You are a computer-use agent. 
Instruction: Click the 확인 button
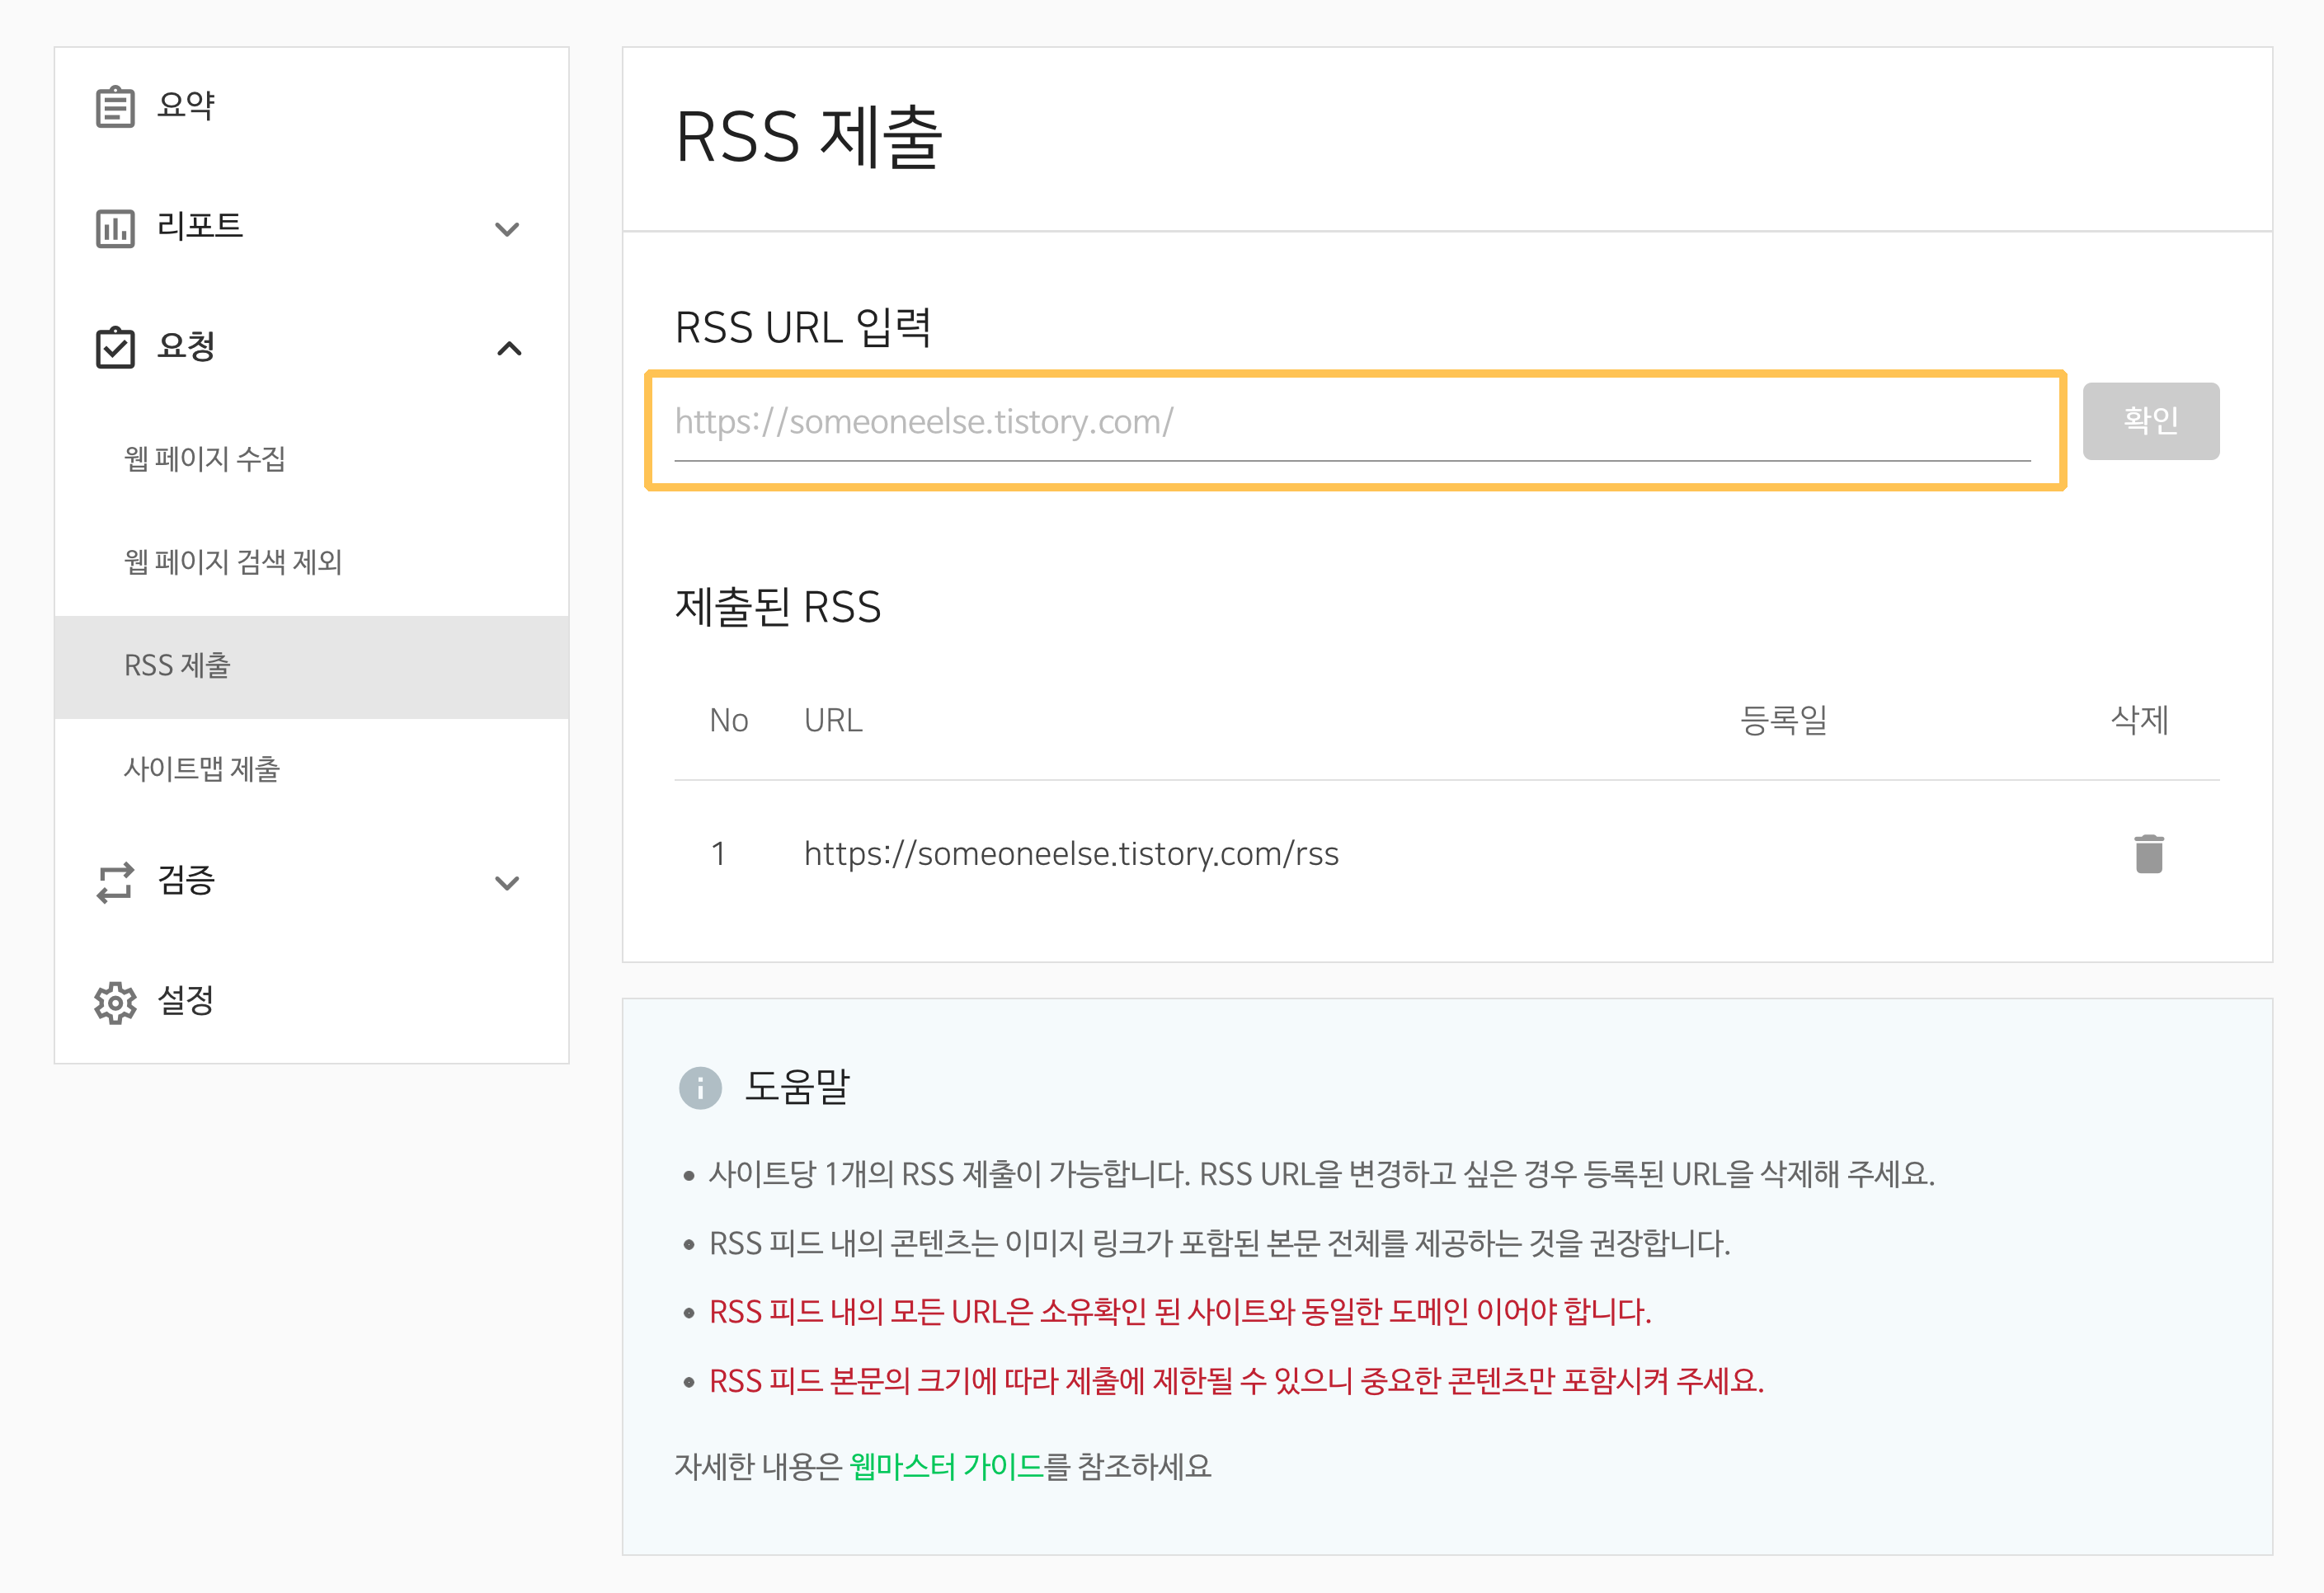(x=2151, y=421)
